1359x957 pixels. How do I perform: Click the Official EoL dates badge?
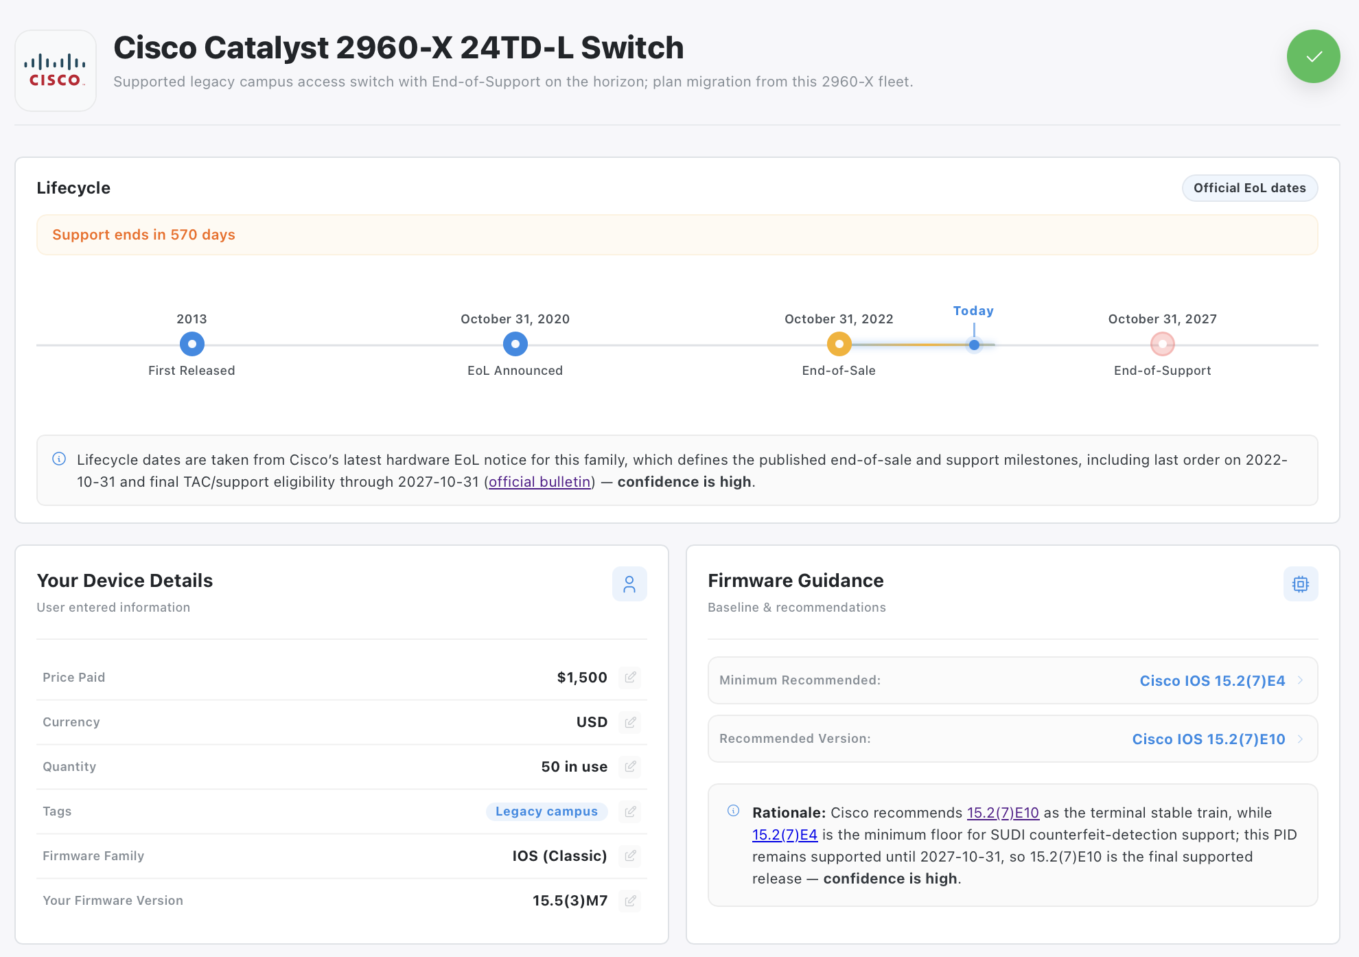tap(1250, 188)
